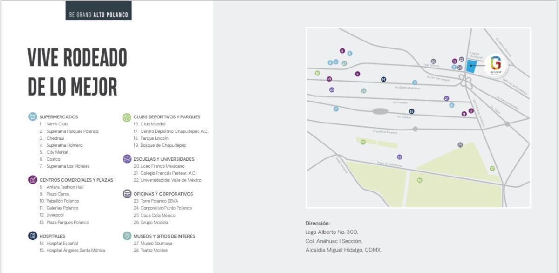This screenshot has width=559, height=273.
Task: Click the 'City Market' list entry
Action: pos(54,152)
